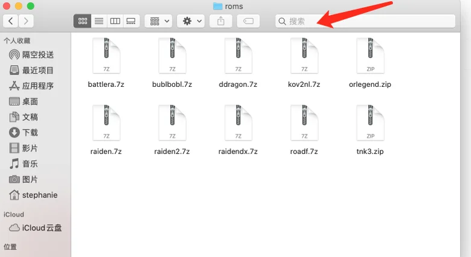Click the 位置 sidebar section header

point(10,247)
